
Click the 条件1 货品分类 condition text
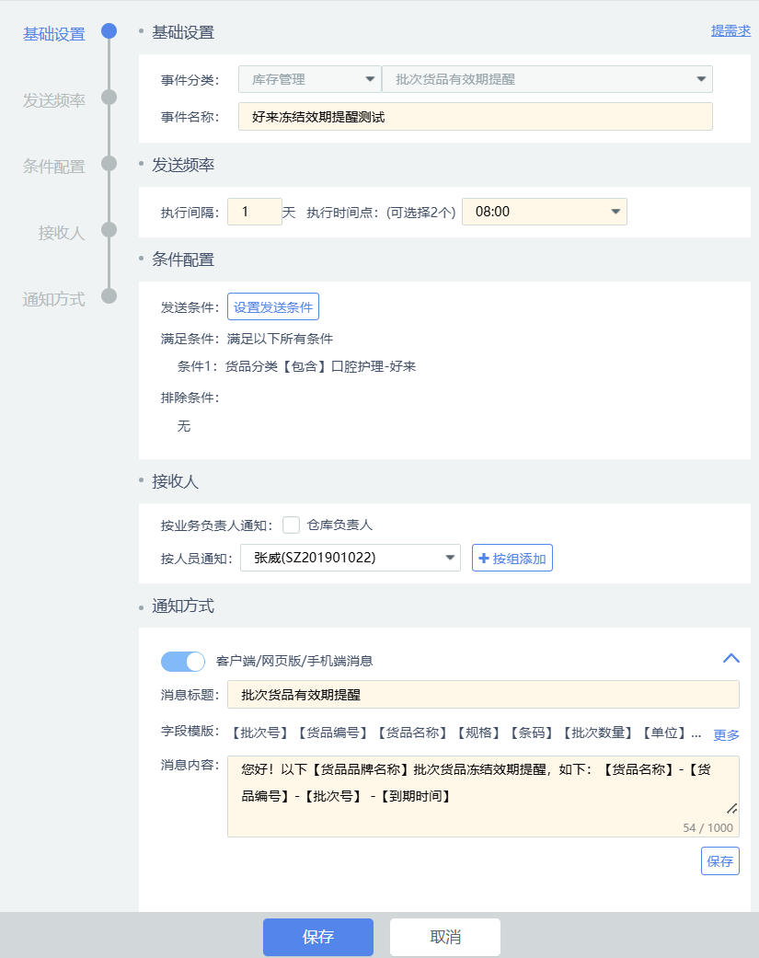click(x=297, y=366)
